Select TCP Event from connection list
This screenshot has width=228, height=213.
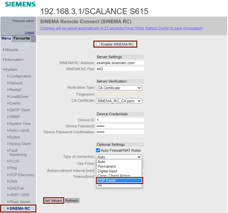[119, 180]
